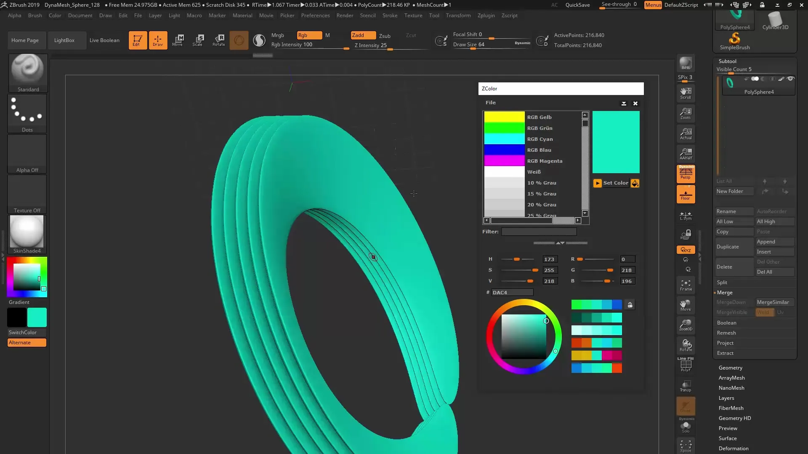
Task: Select the Zsub mode
Action: point(385,36)
